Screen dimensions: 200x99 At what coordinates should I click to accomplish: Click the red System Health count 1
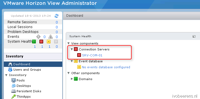click(42, 47)
